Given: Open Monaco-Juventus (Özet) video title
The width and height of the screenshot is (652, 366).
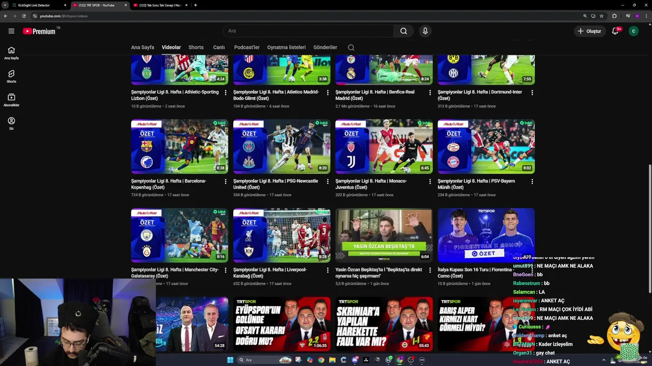Looking at the screenshot, I should coord(371,184).
